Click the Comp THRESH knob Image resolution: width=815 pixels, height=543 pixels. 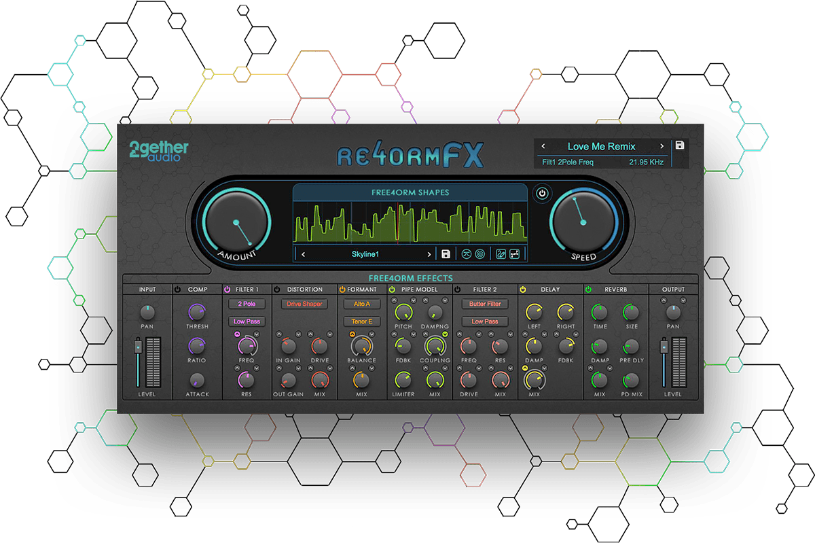(x=197, y=312)
